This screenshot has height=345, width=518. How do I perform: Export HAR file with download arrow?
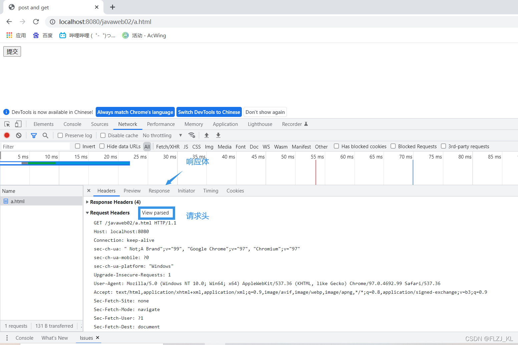(218, 135)
